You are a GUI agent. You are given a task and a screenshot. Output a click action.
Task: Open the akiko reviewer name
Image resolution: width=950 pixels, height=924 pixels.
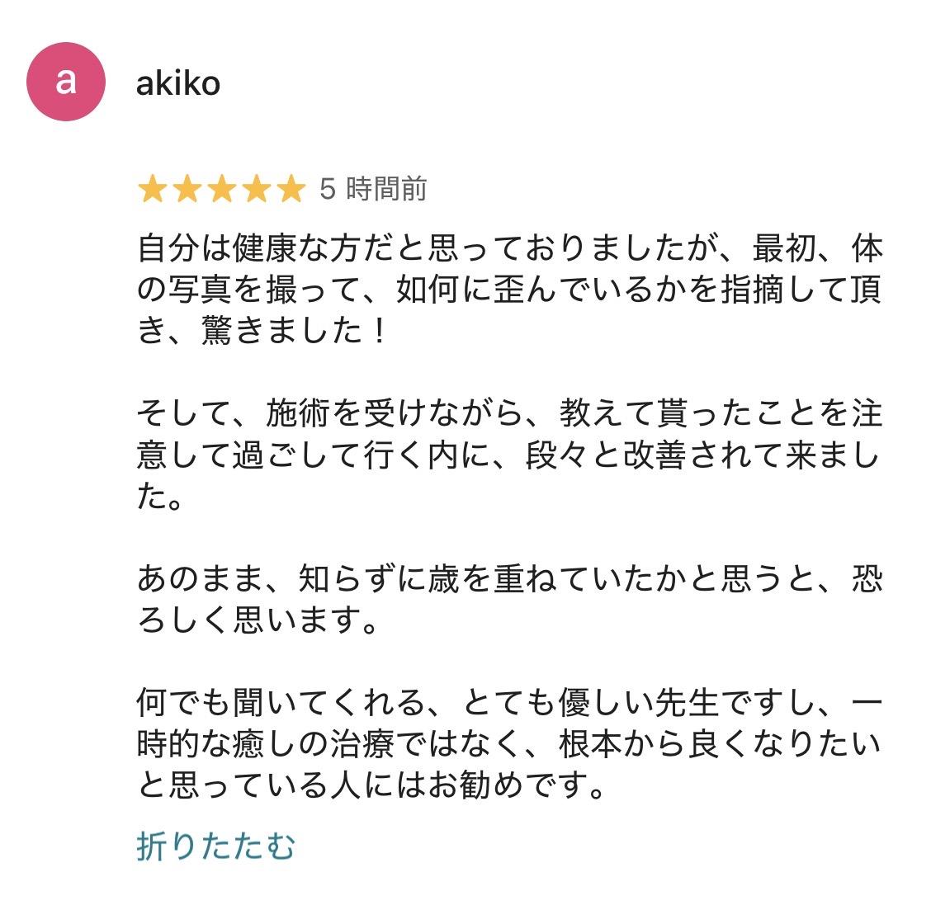[177, 83]
